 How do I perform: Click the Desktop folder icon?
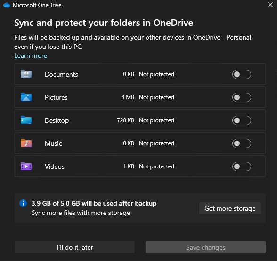tap(26, 120)
